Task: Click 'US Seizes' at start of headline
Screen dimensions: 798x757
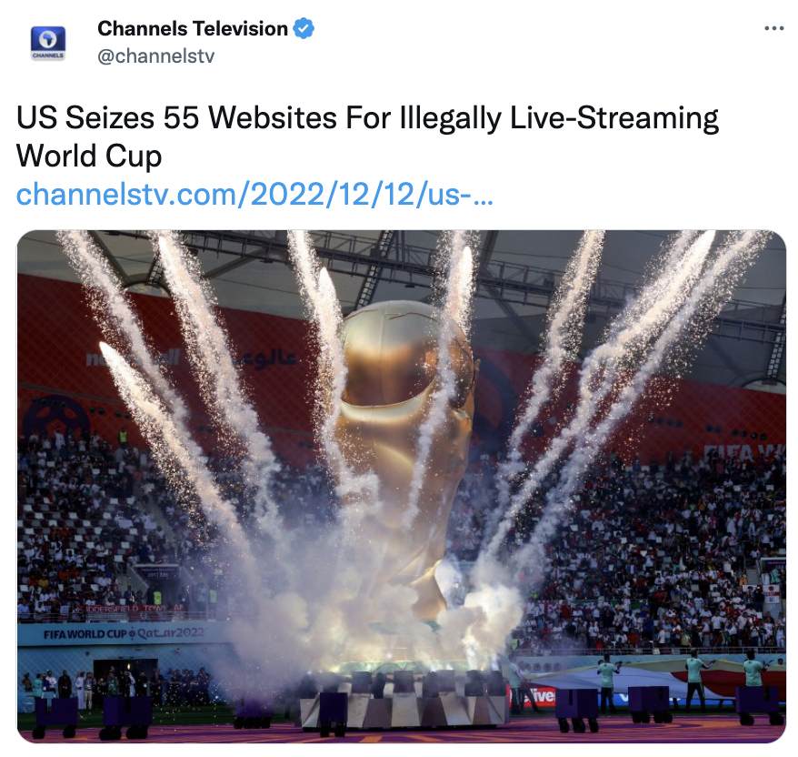Action: (x=85, y=118)
